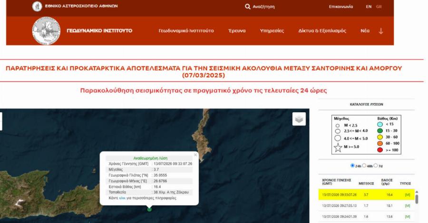This screenshot has height=223, width=428.
Task: Click the ΒΑΘΟΣ (χλμ) column header
Action: [x=387, y=182]
